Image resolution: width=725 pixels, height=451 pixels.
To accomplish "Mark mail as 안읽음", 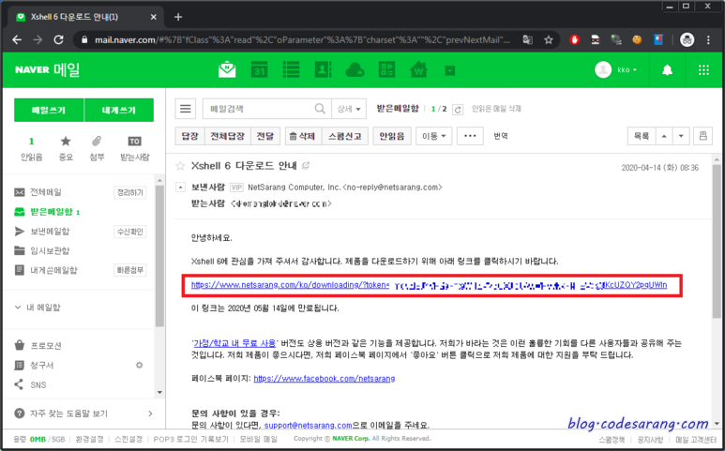I will coord(392,136).
